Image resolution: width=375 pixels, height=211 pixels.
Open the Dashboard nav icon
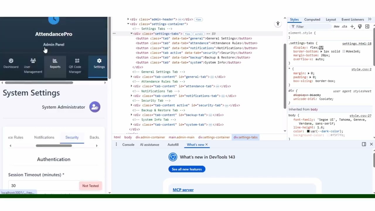11,61
